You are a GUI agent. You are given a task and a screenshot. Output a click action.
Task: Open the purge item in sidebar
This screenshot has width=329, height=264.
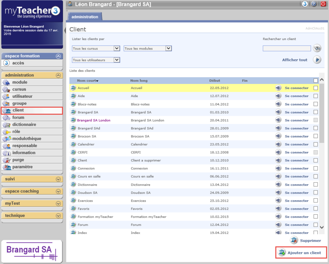18,160
